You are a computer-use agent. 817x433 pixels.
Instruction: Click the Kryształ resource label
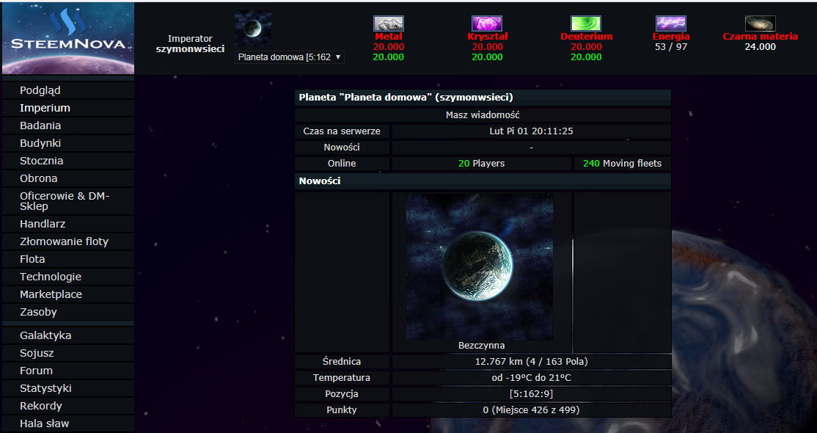click(487, 37)
